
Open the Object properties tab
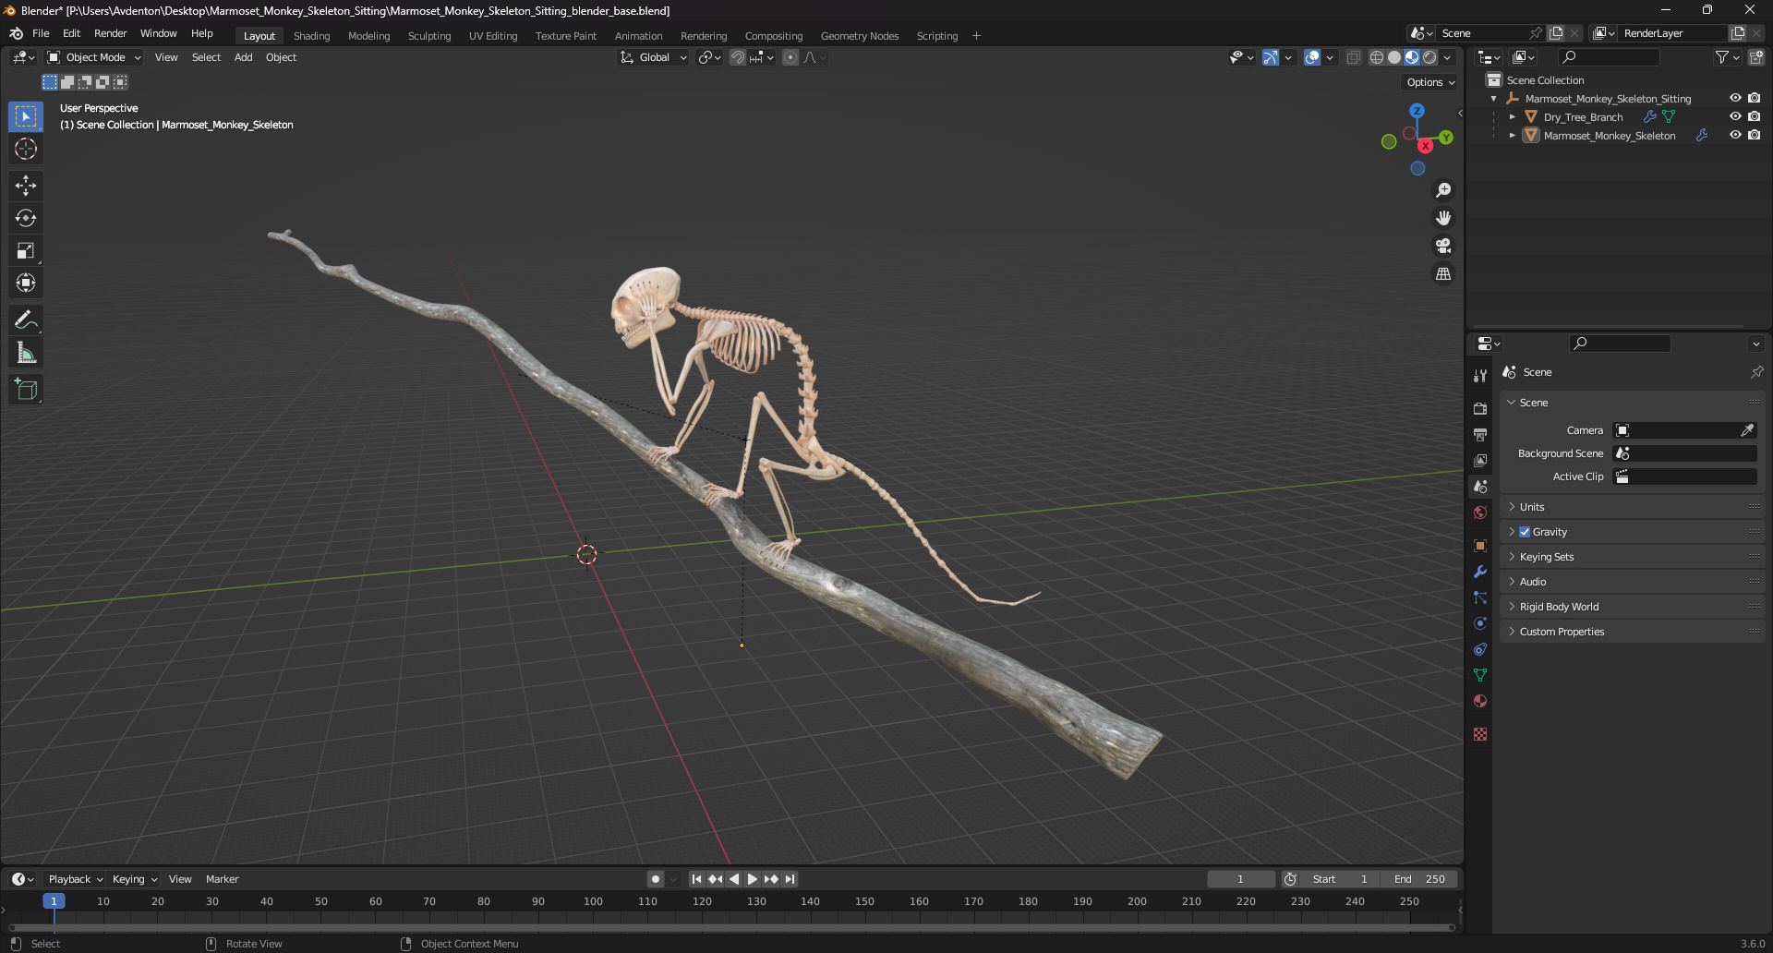click(1480, 546)
